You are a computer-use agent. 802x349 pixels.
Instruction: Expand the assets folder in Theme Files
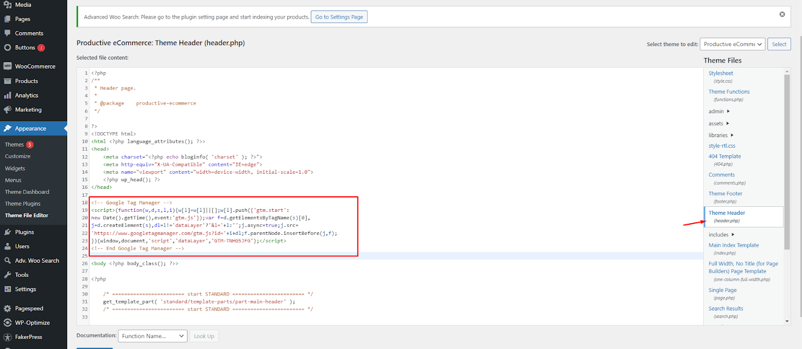(x=719, y=123)
